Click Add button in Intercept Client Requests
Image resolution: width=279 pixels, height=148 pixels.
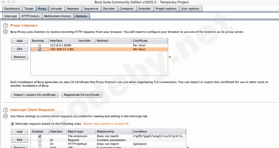(x=19, y=132)
